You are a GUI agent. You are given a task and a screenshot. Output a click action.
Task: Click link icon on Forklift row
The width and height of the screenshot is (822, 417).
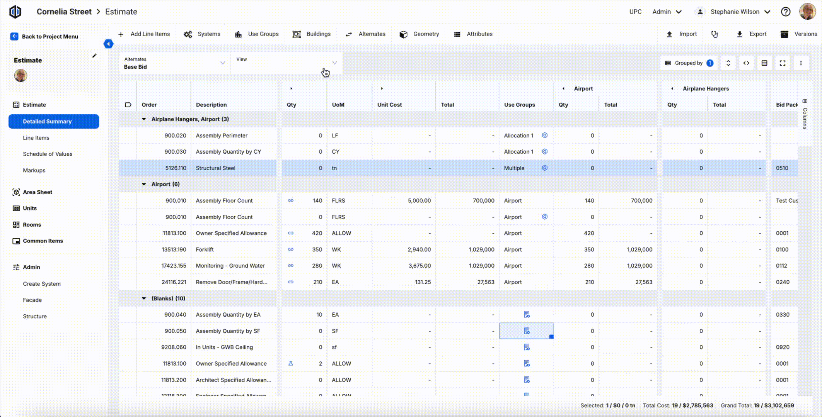pos(291,250)
